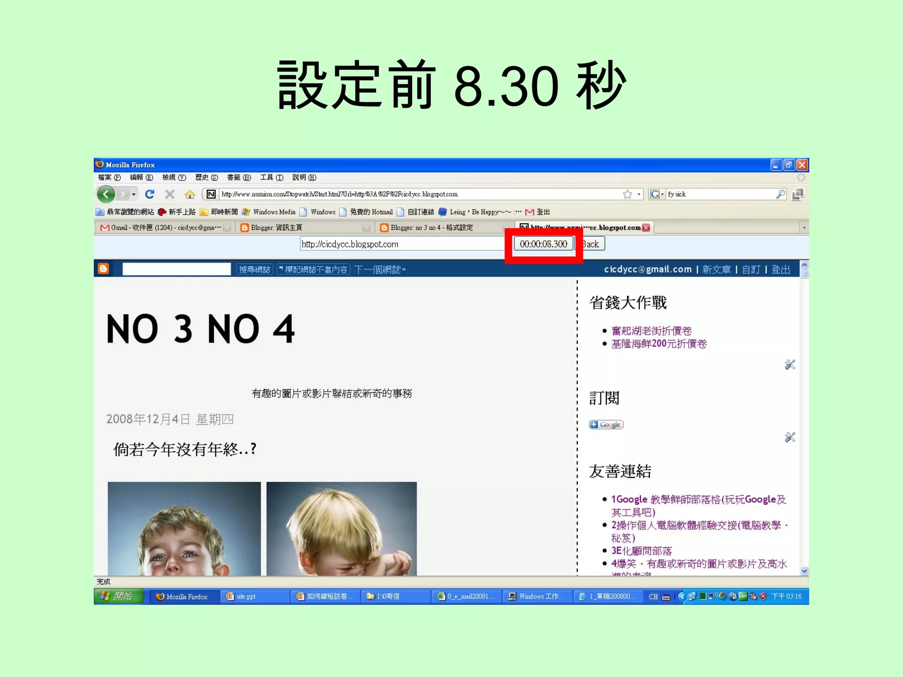The width and height of the screenshot is (903, 677).
Task: Open the 工具 (T) menu
Action: 271,177
